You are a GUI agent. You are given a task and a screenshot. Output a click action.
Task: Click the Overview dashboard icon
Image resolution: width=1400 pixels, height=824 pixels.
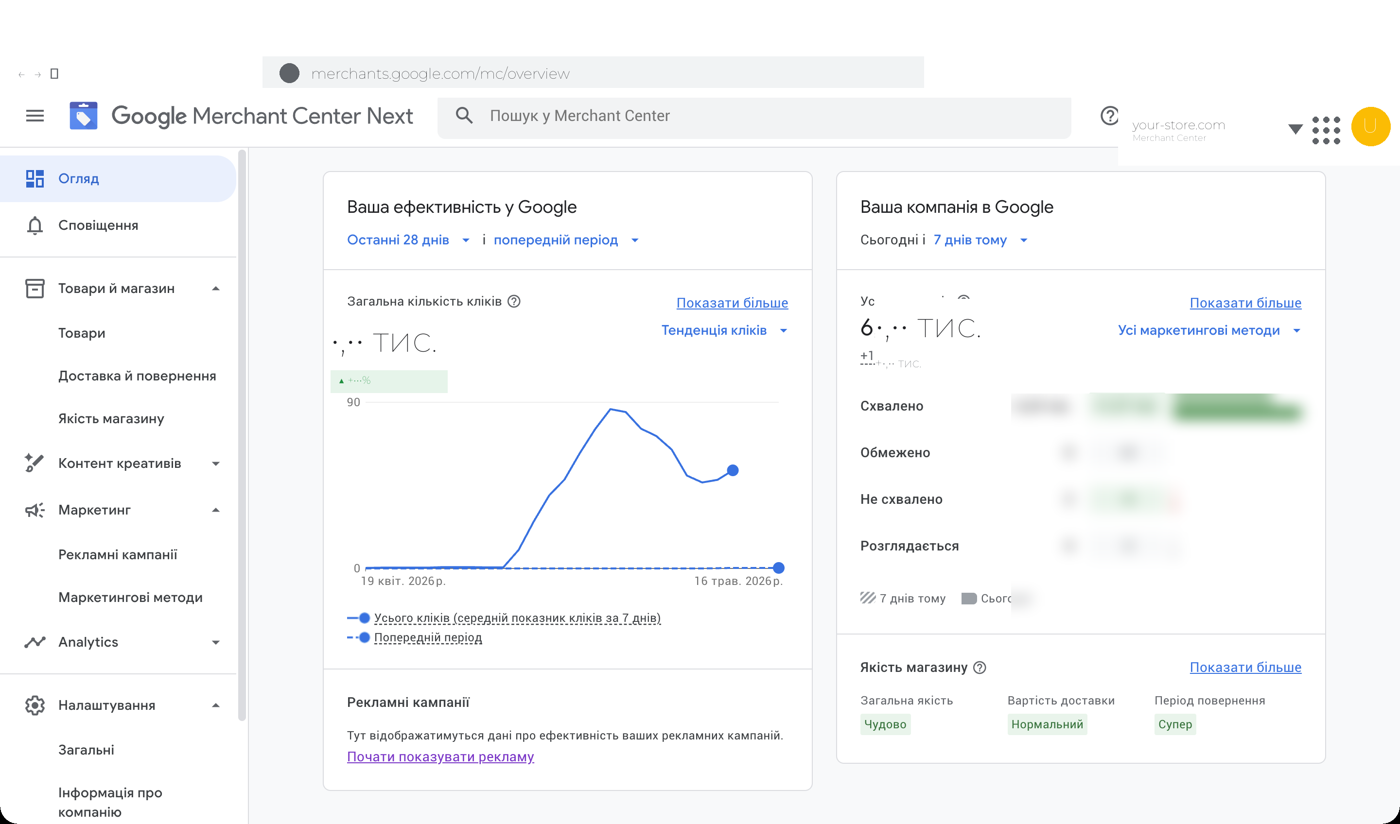click(35, 179)
